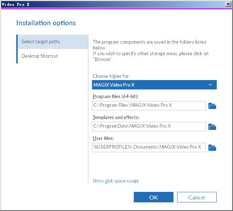This screenshot has width=233, height=211.
Task: Select the 'Select target paths' tab
Action: click(53, 42)
